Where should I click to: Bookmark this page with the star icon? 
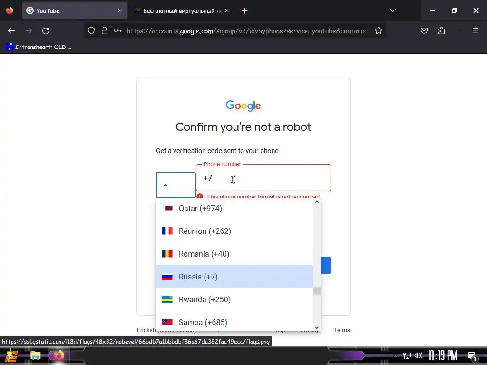coord(378,31)
